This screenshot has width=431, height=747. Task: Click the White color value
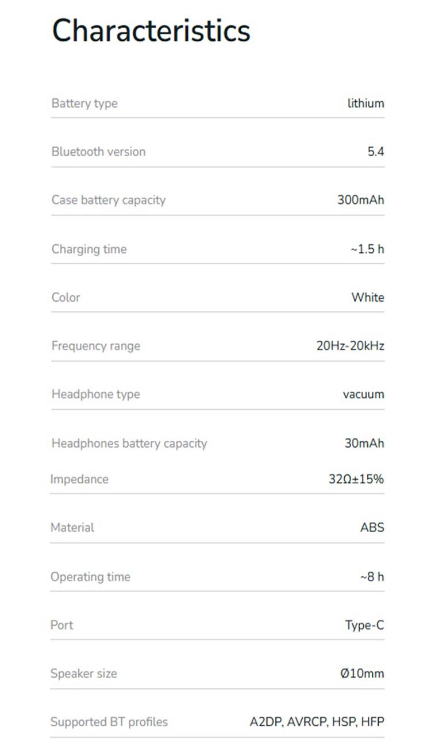click(368, 297)
